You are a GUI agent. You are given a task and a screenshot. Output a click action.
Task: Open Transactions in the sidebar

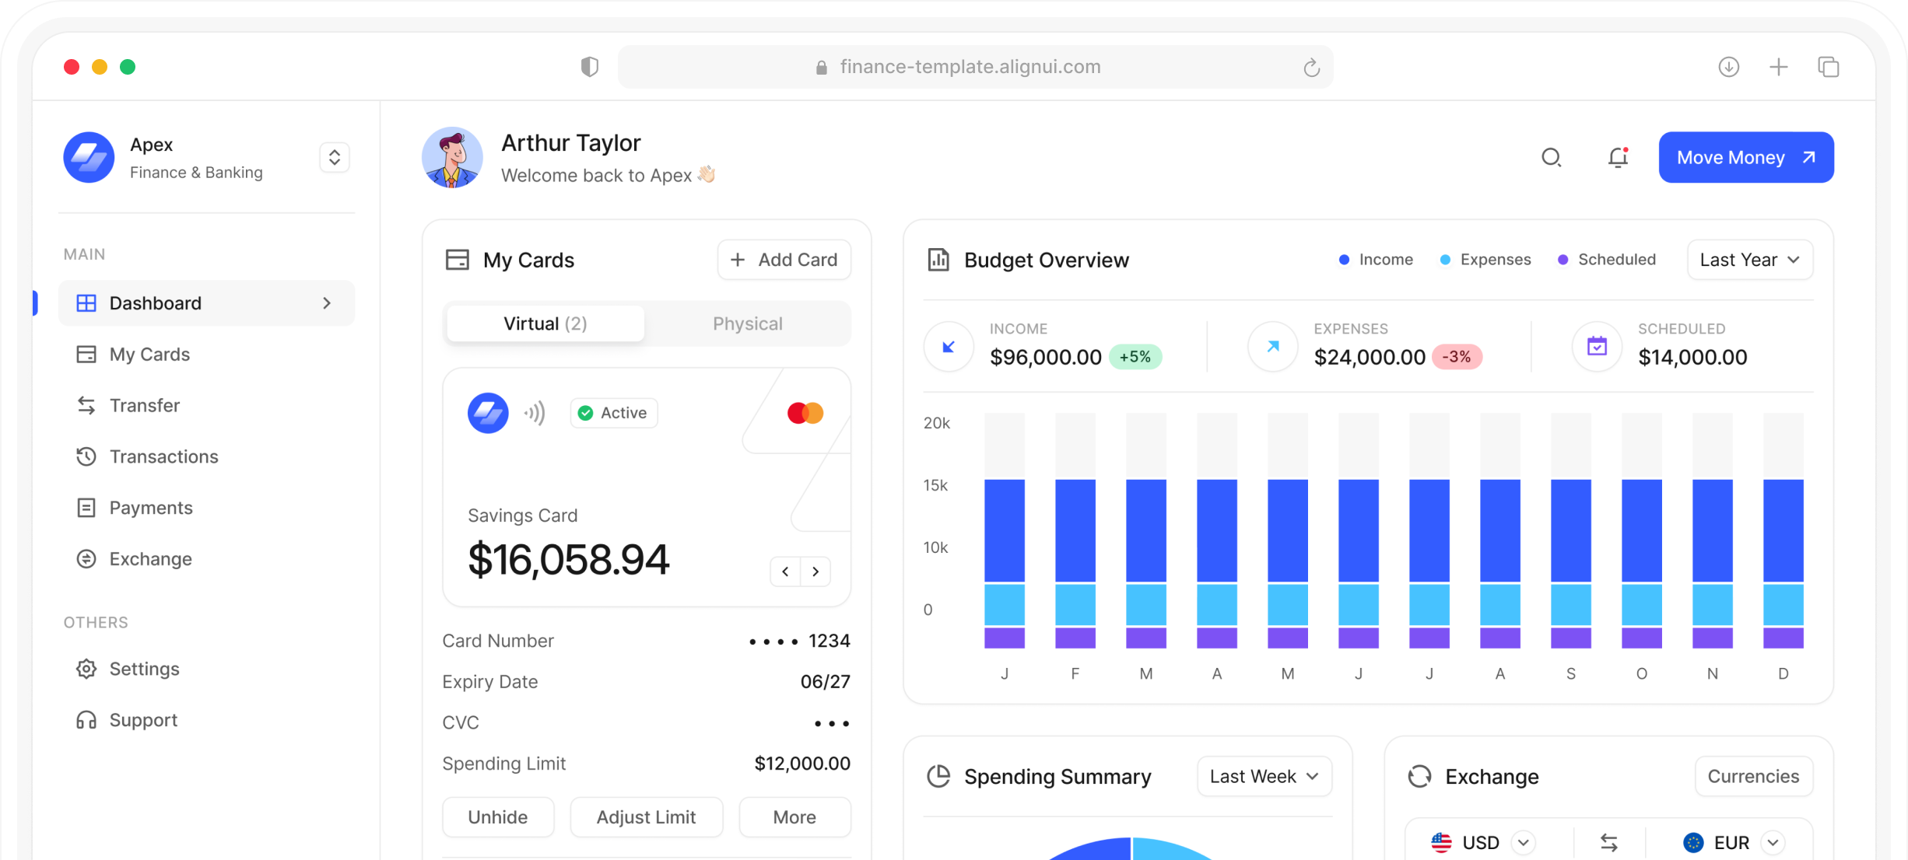(163, 456)
